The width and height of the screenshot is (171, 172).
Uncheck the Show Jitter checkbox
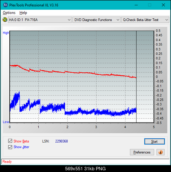pyautogui.click(x=10, y=147)
